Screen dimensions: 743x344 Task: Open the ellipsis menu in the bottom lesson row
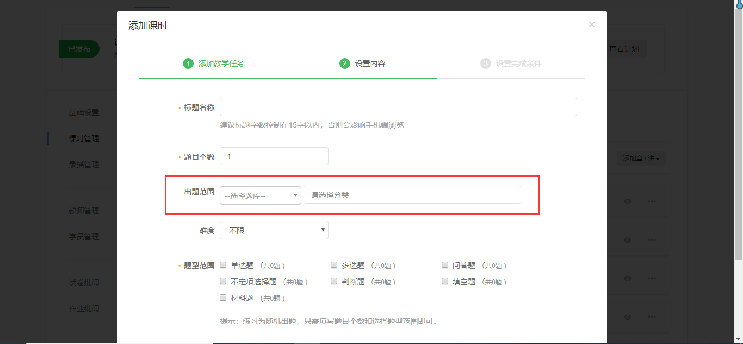click(x=652, y=317)
